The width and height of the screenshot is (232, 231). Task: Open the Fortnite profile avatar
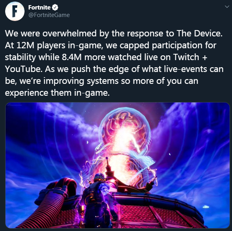[15, 11]
